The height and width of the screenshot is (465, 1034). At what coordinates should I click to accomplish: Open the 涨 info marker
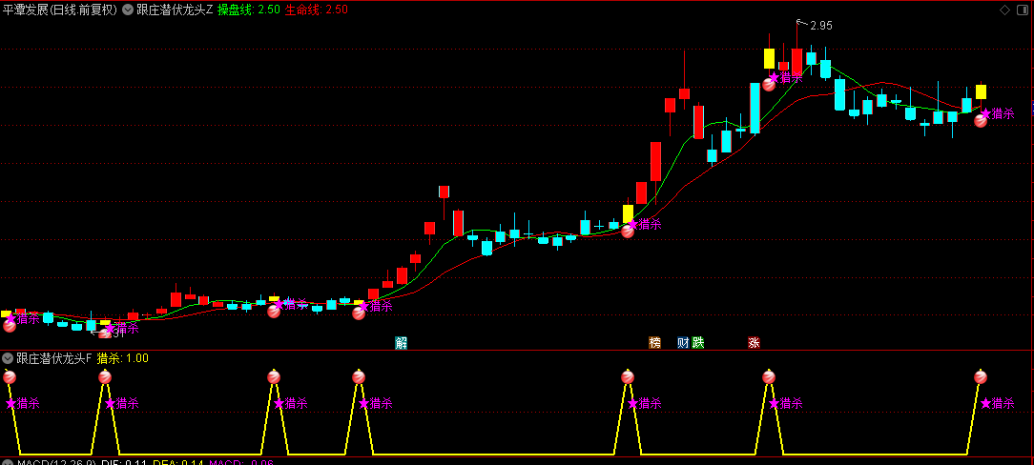coord(754,342)
